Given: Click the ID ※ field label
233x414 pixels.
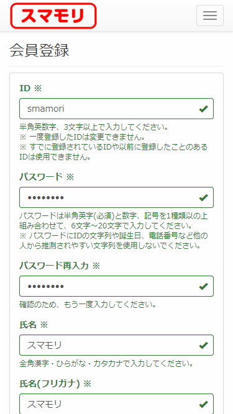Looking at the screenshot, I should [x=30, y=89].
